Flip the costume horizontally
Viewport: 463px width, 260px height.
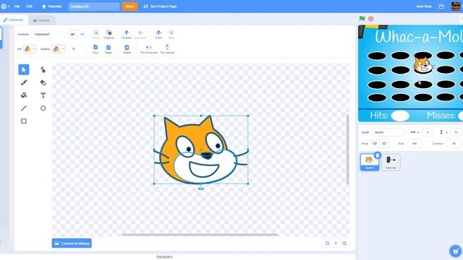point(148,49)
